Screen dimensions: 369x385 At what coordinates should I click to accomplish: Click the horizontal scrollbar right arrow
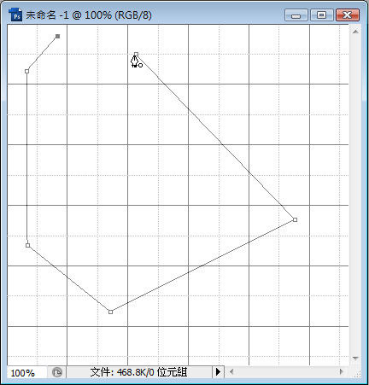pos(341,371)
